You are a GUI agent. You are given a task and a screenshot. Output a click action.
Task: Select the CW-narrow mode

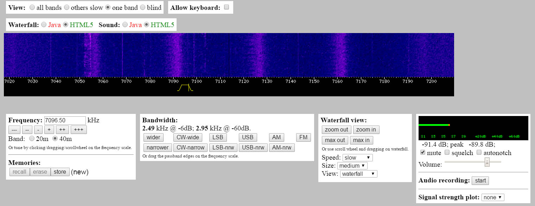(191, 147)
